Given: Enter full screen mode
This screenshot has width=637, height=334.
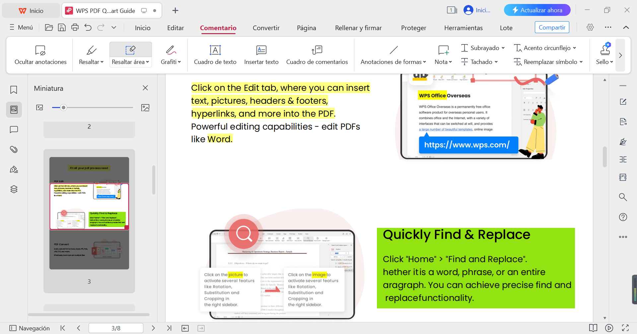Looking at the screenshot, I should click(625, 328).
